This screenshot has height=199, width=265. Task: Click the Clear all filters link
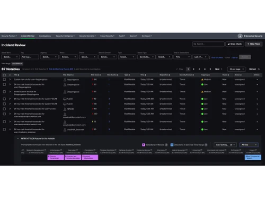click(235, 58)
